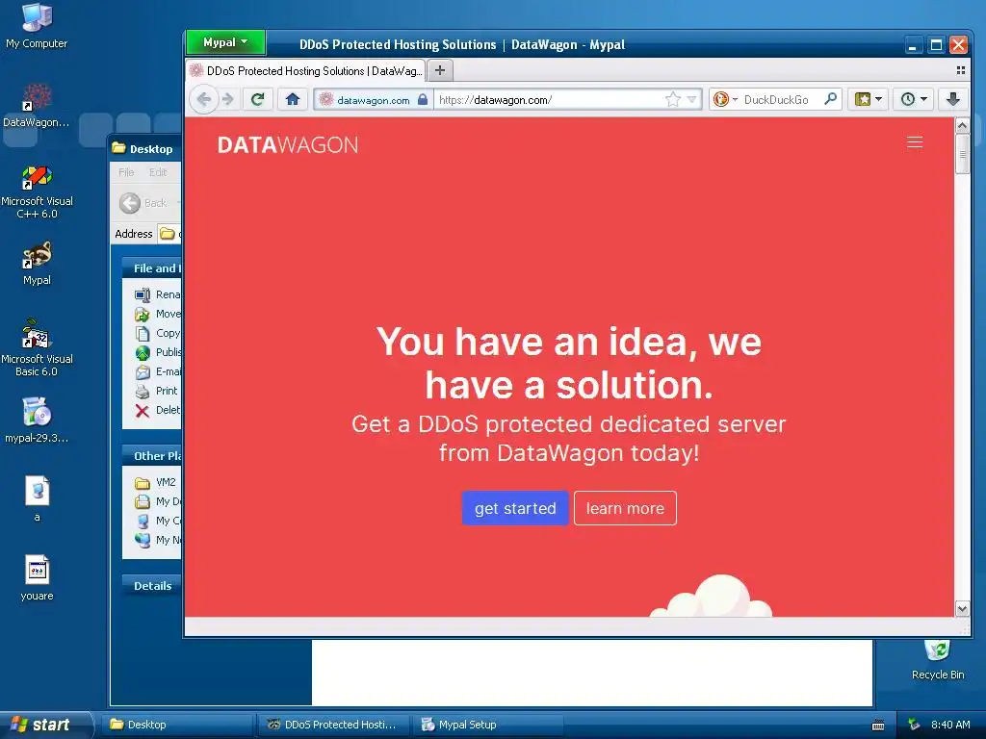
Task: Select the Recycle Bin icon
Action: tap(938, 660)
